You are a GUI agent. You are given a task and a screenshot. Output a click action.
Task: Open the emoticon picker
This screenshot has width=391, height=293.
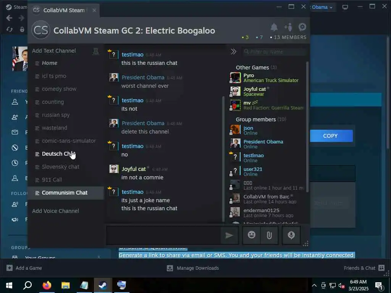coord(251,235)
